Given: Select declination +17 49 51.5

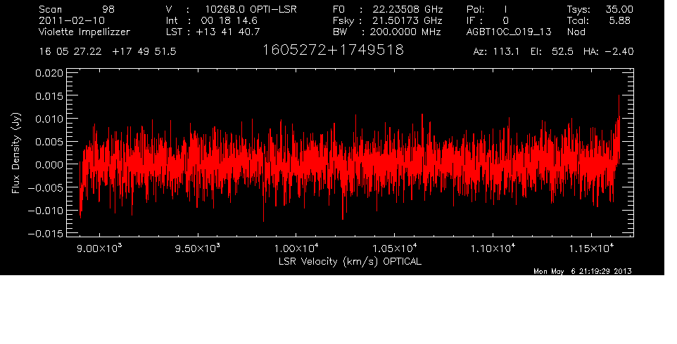Looking at the screenshot, I should tap(144, 52).
